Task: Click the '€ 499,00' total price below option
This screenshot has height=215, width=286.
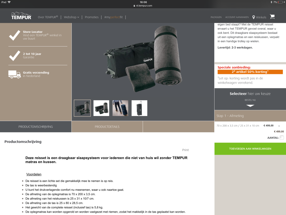Action: [x=279, y=131]
